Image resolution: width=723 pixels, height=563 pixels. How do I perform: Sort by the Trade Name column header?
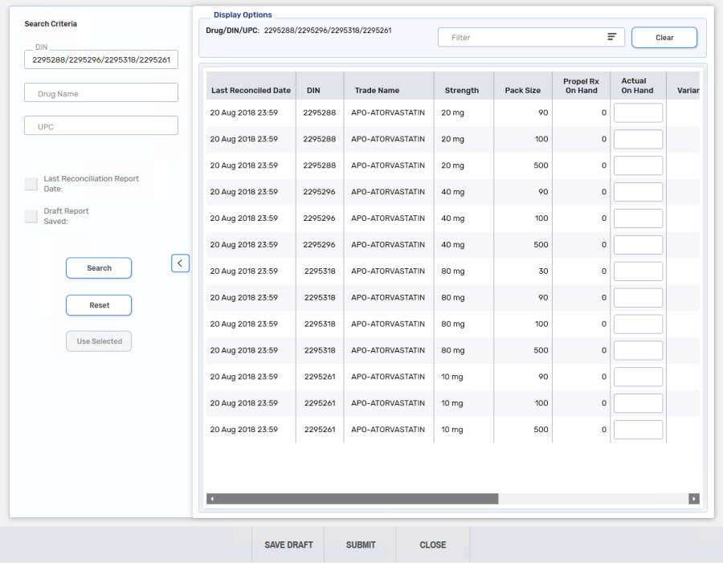point(376,89)
